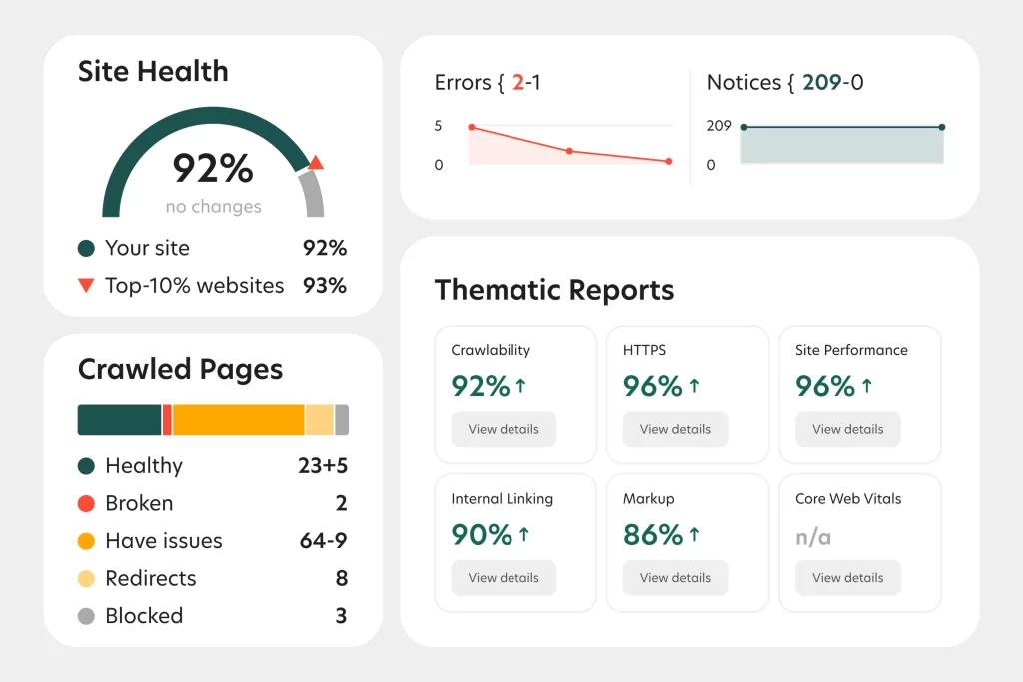Click the up arrow beside Internal Linking 90%
Viewport: 1023px width, 682px height.
(523, 535)
